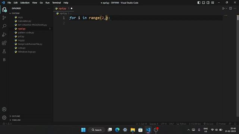
Task: Run the Python file with play button
Action: pos(223,9)
